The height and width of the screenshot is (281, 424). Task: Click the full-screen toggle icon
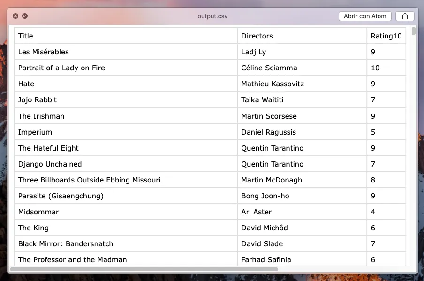point(25,16)
